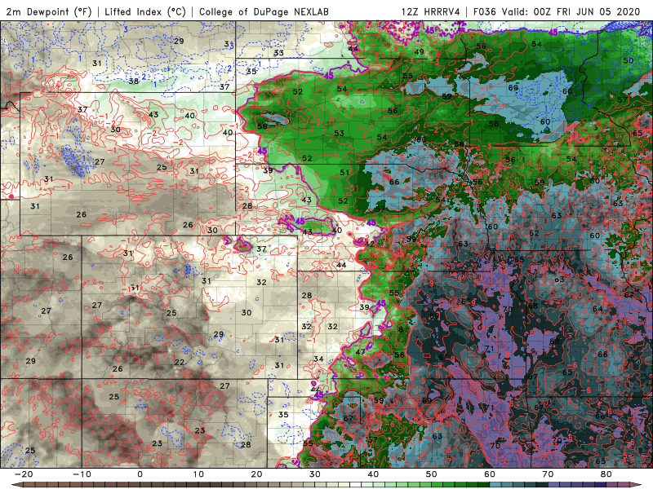Click the "40" color scale label at bottom

(373, 474)
